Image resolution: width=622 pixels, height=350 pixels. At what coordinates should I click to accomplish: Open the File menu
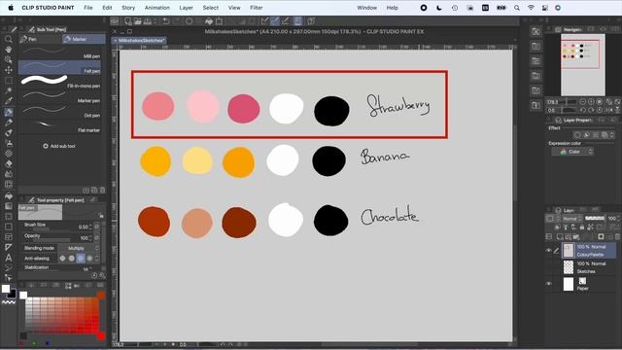click(88, 8)
